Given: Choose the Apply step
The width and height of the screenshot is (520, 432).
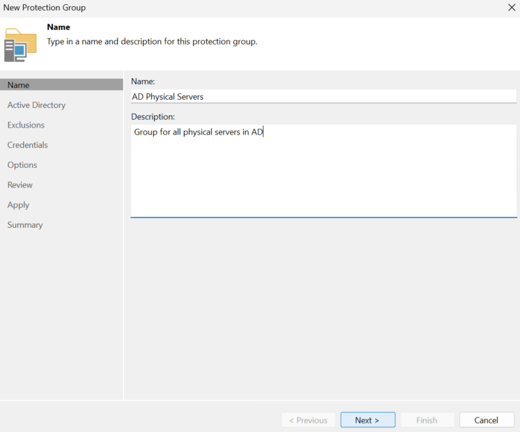Looking at the screenshot, I should click(18, 205).
